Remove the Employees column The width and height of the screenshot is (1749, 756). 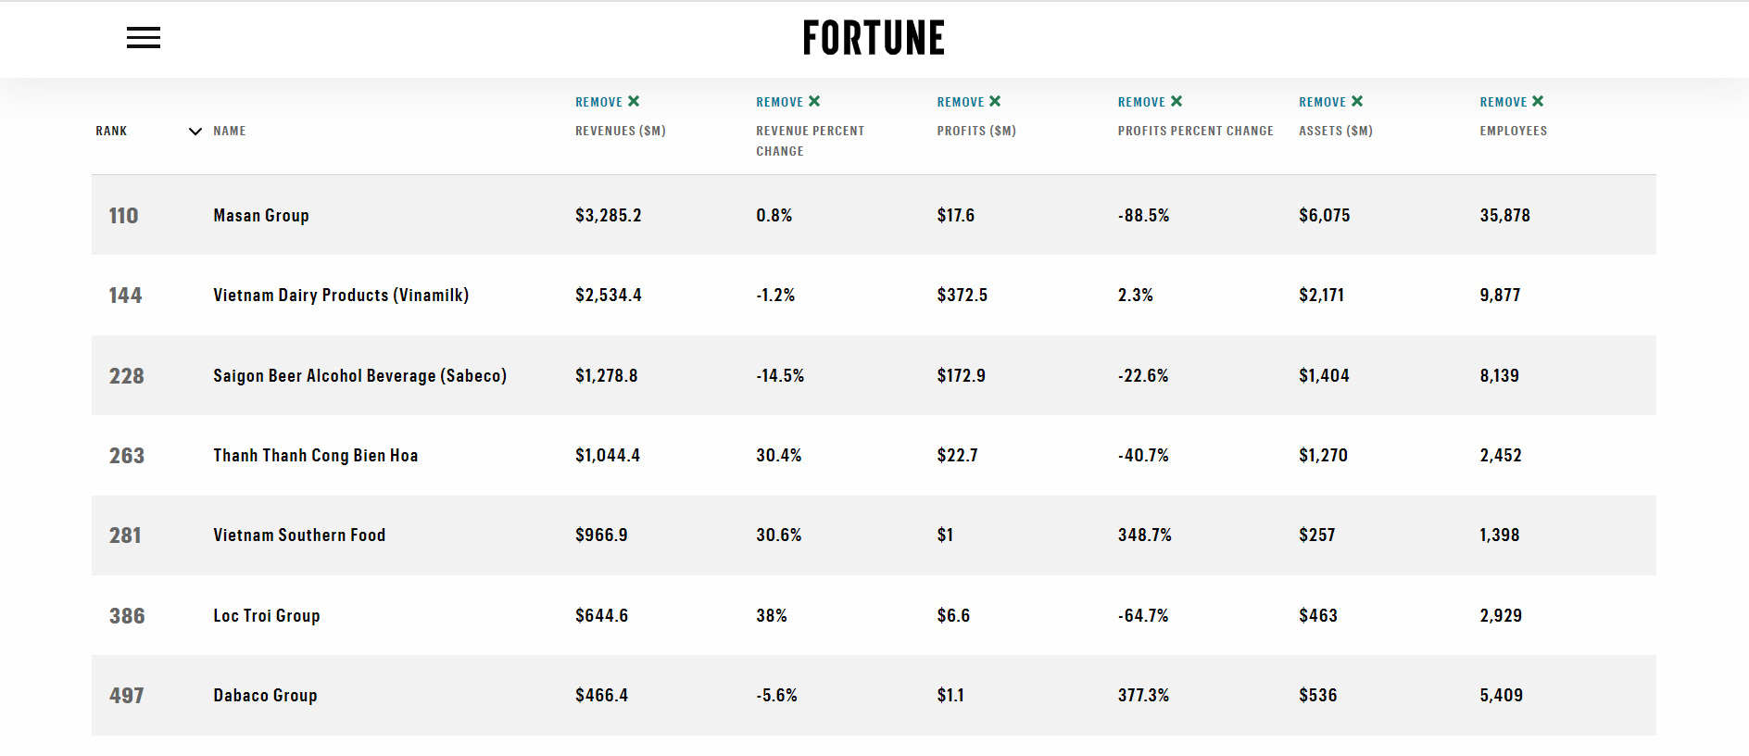(x=1512, y=102)
